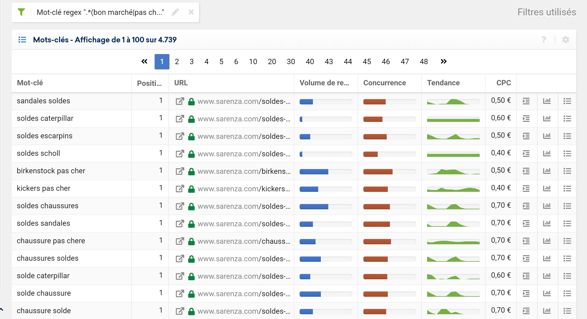
Task: Open list icon for birkenstock pas cher row
Action: pos(567,171)
